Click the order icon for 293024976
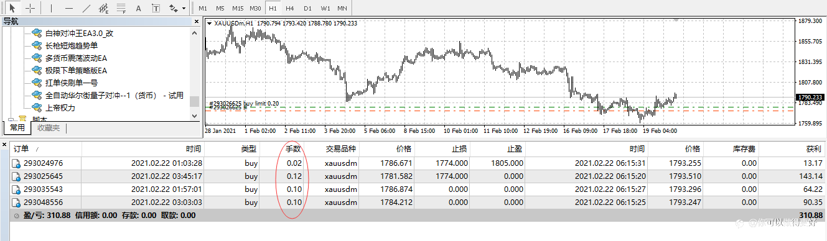Viewport: 827px width, 241px height. coord(16,163)
